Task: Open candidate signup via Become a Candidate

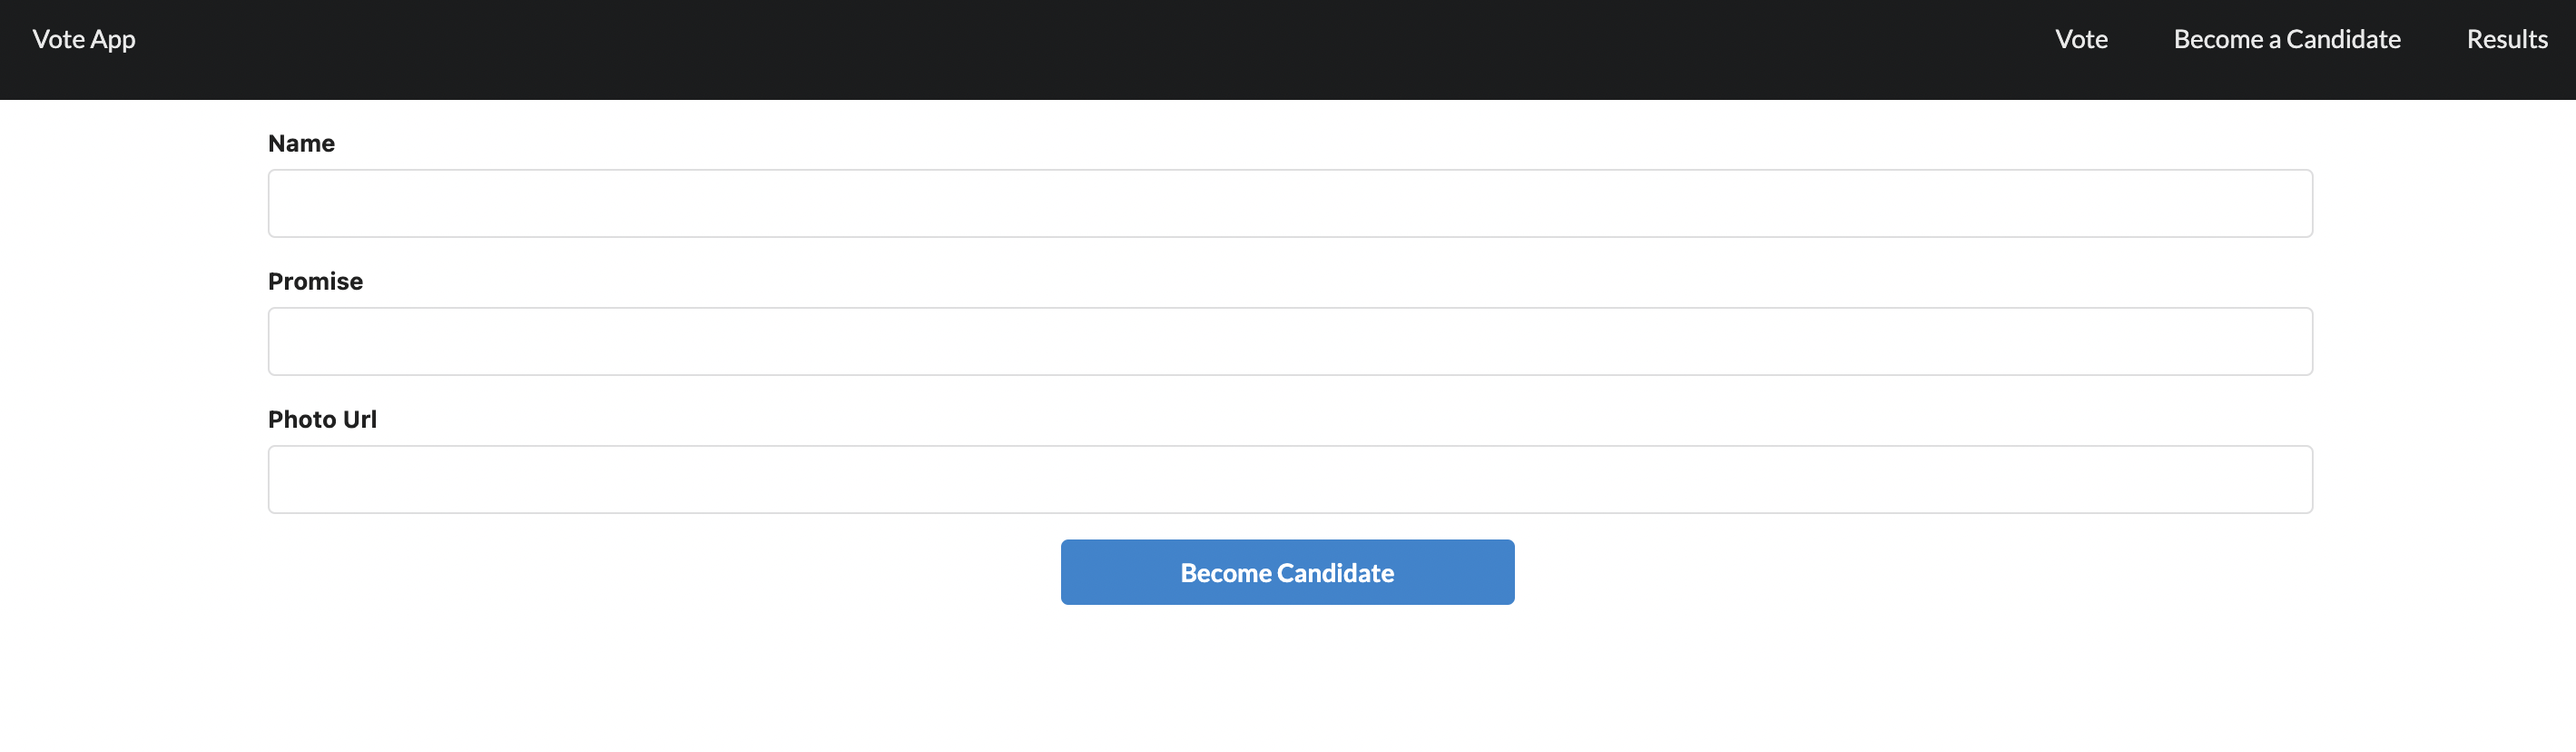Action: tap(2287, 39)
